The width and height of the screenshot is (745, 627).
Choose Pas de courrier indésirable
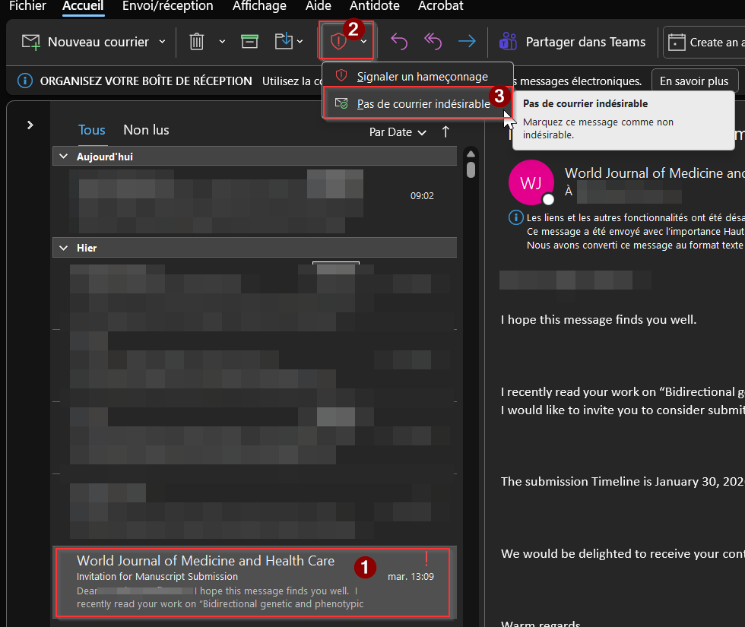click(x=423, y=104)
